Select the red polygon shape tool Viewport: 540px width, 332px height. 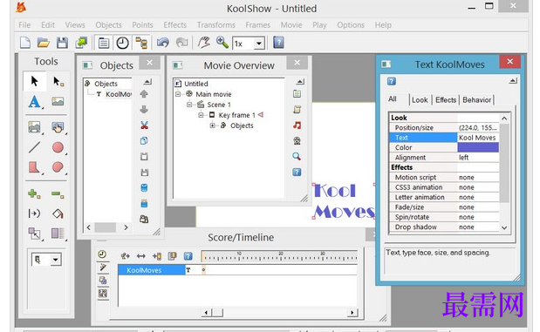[x=34, y=167]
